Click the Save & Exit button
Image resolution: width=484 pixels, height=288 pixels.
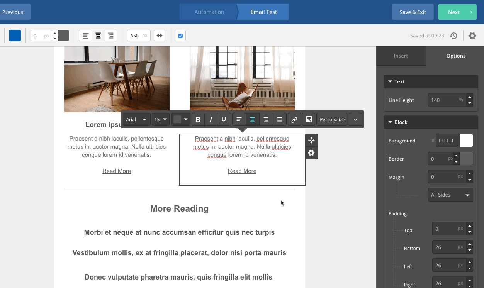(x=413, y=12)
